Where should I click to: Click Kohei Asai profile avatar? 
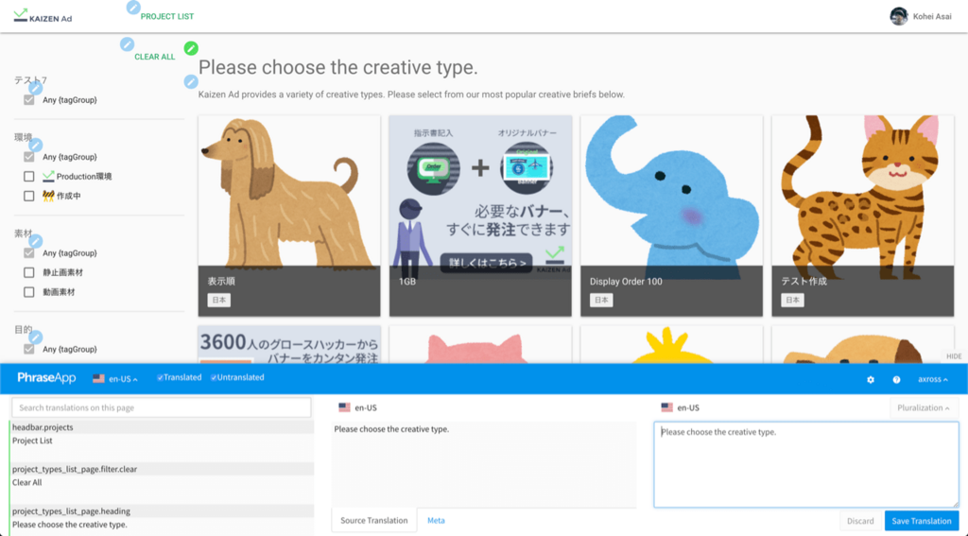[x=898, y=16]
